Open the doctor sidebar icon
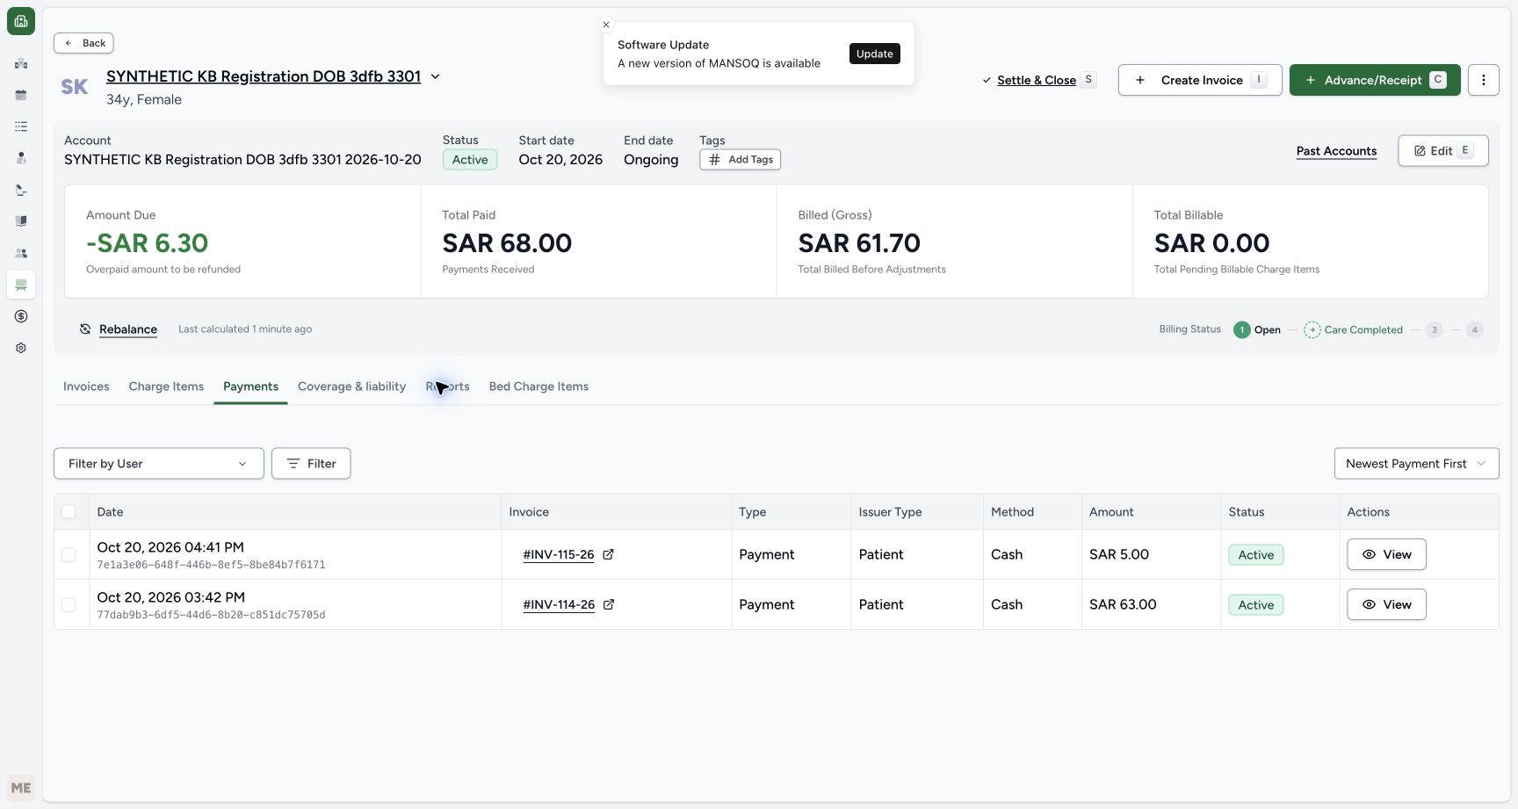The width and height of the screenshot is (1518, 809). click(21, 158)
